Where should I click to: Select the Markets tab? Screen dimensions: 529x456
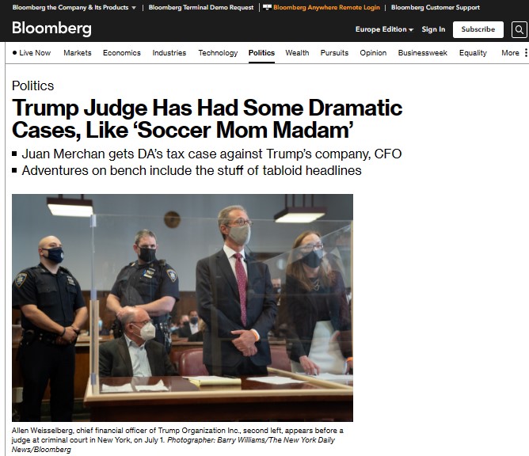coord(78,52)
